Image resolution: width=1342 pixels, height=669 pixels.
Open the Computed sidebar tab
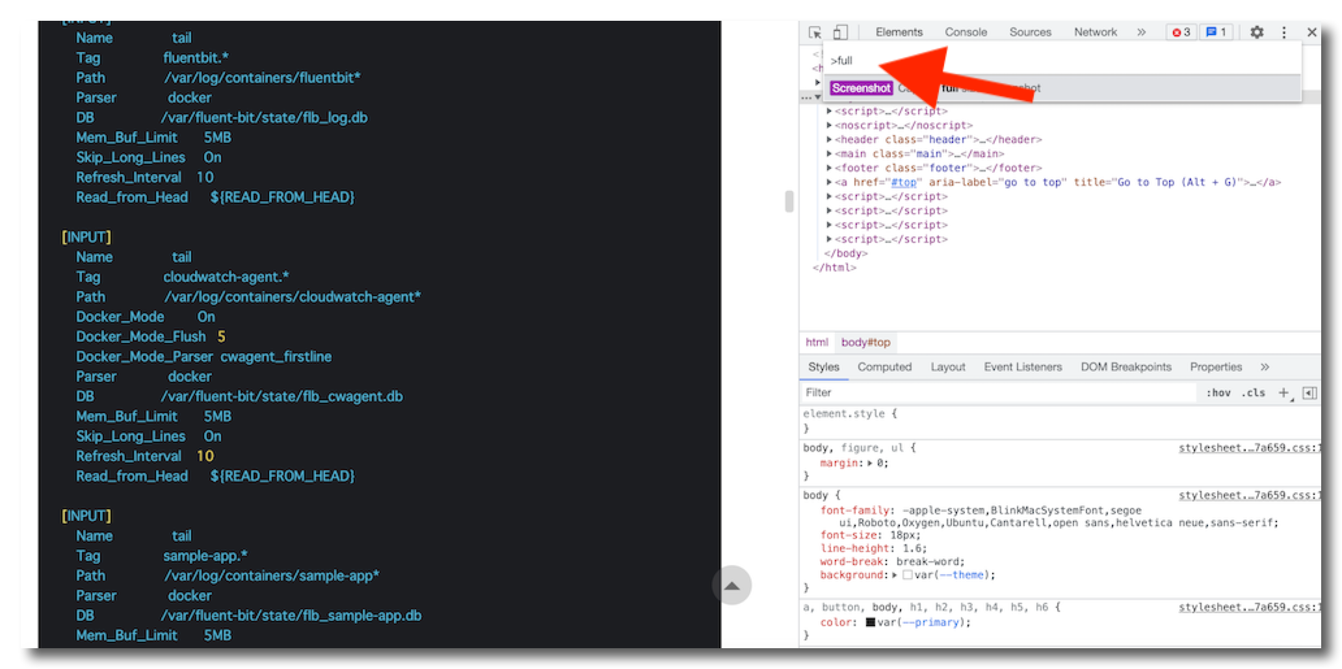tap(884, 367)
